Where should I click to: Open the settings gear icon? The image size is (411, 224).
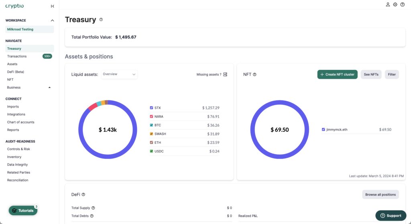point(395,4)
